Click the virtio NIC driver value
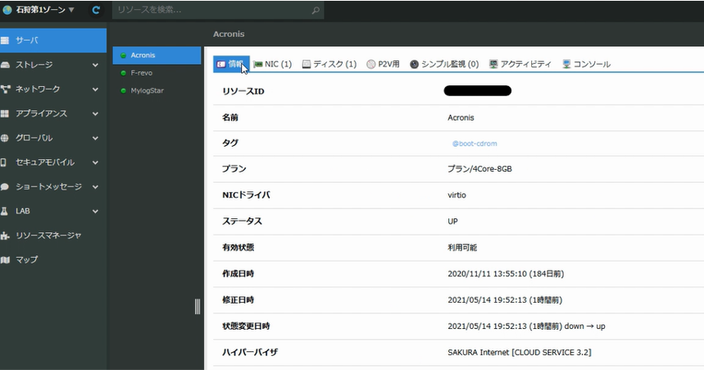 pyautogui.click(x=456, y=195)
